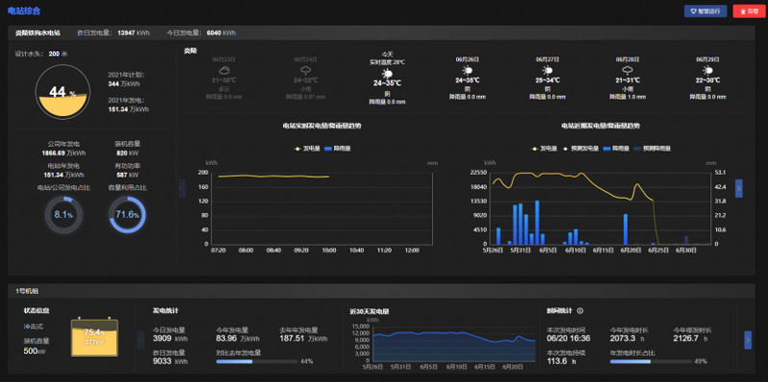Click the 44% year-over-year progress bar

257,362
